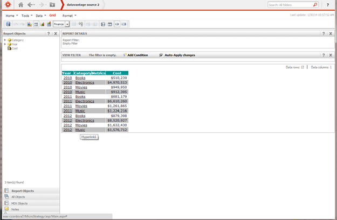Click the Hyperlink1 tooltip label

89,137
